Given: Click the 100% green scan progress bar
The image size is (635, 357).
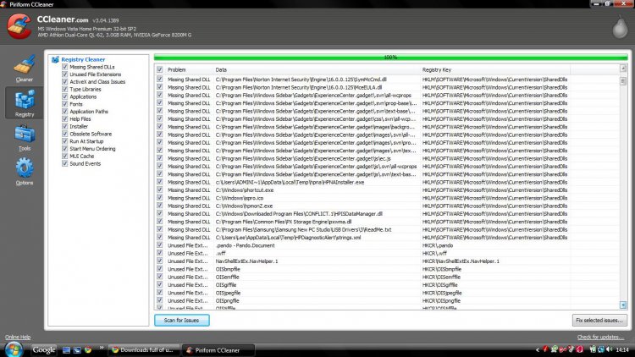Looking at the screenshot, I should point(390,58).
